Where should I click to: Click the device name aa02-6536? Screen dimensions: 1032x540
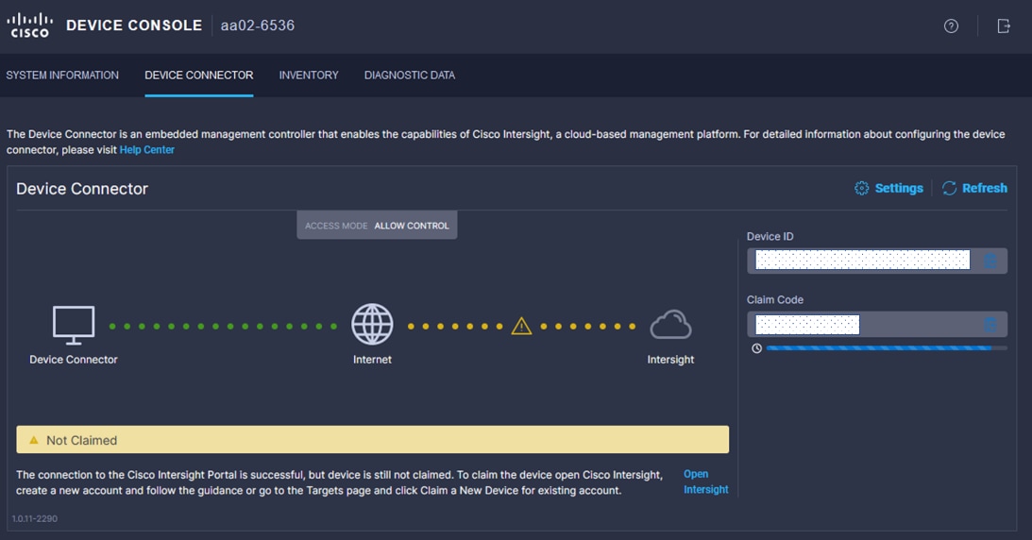258,25
